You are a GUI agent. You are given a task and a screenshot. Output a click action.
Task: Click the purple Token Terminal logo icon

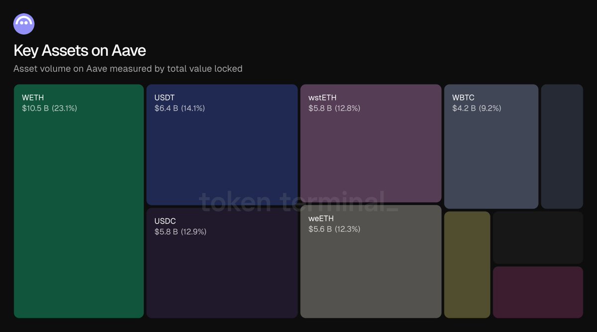[x=24, y=23]
